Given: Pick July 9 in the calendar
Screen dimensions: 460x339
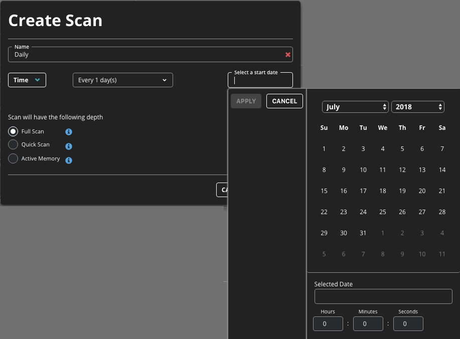Looking at the screenshot, I should 344,170.
